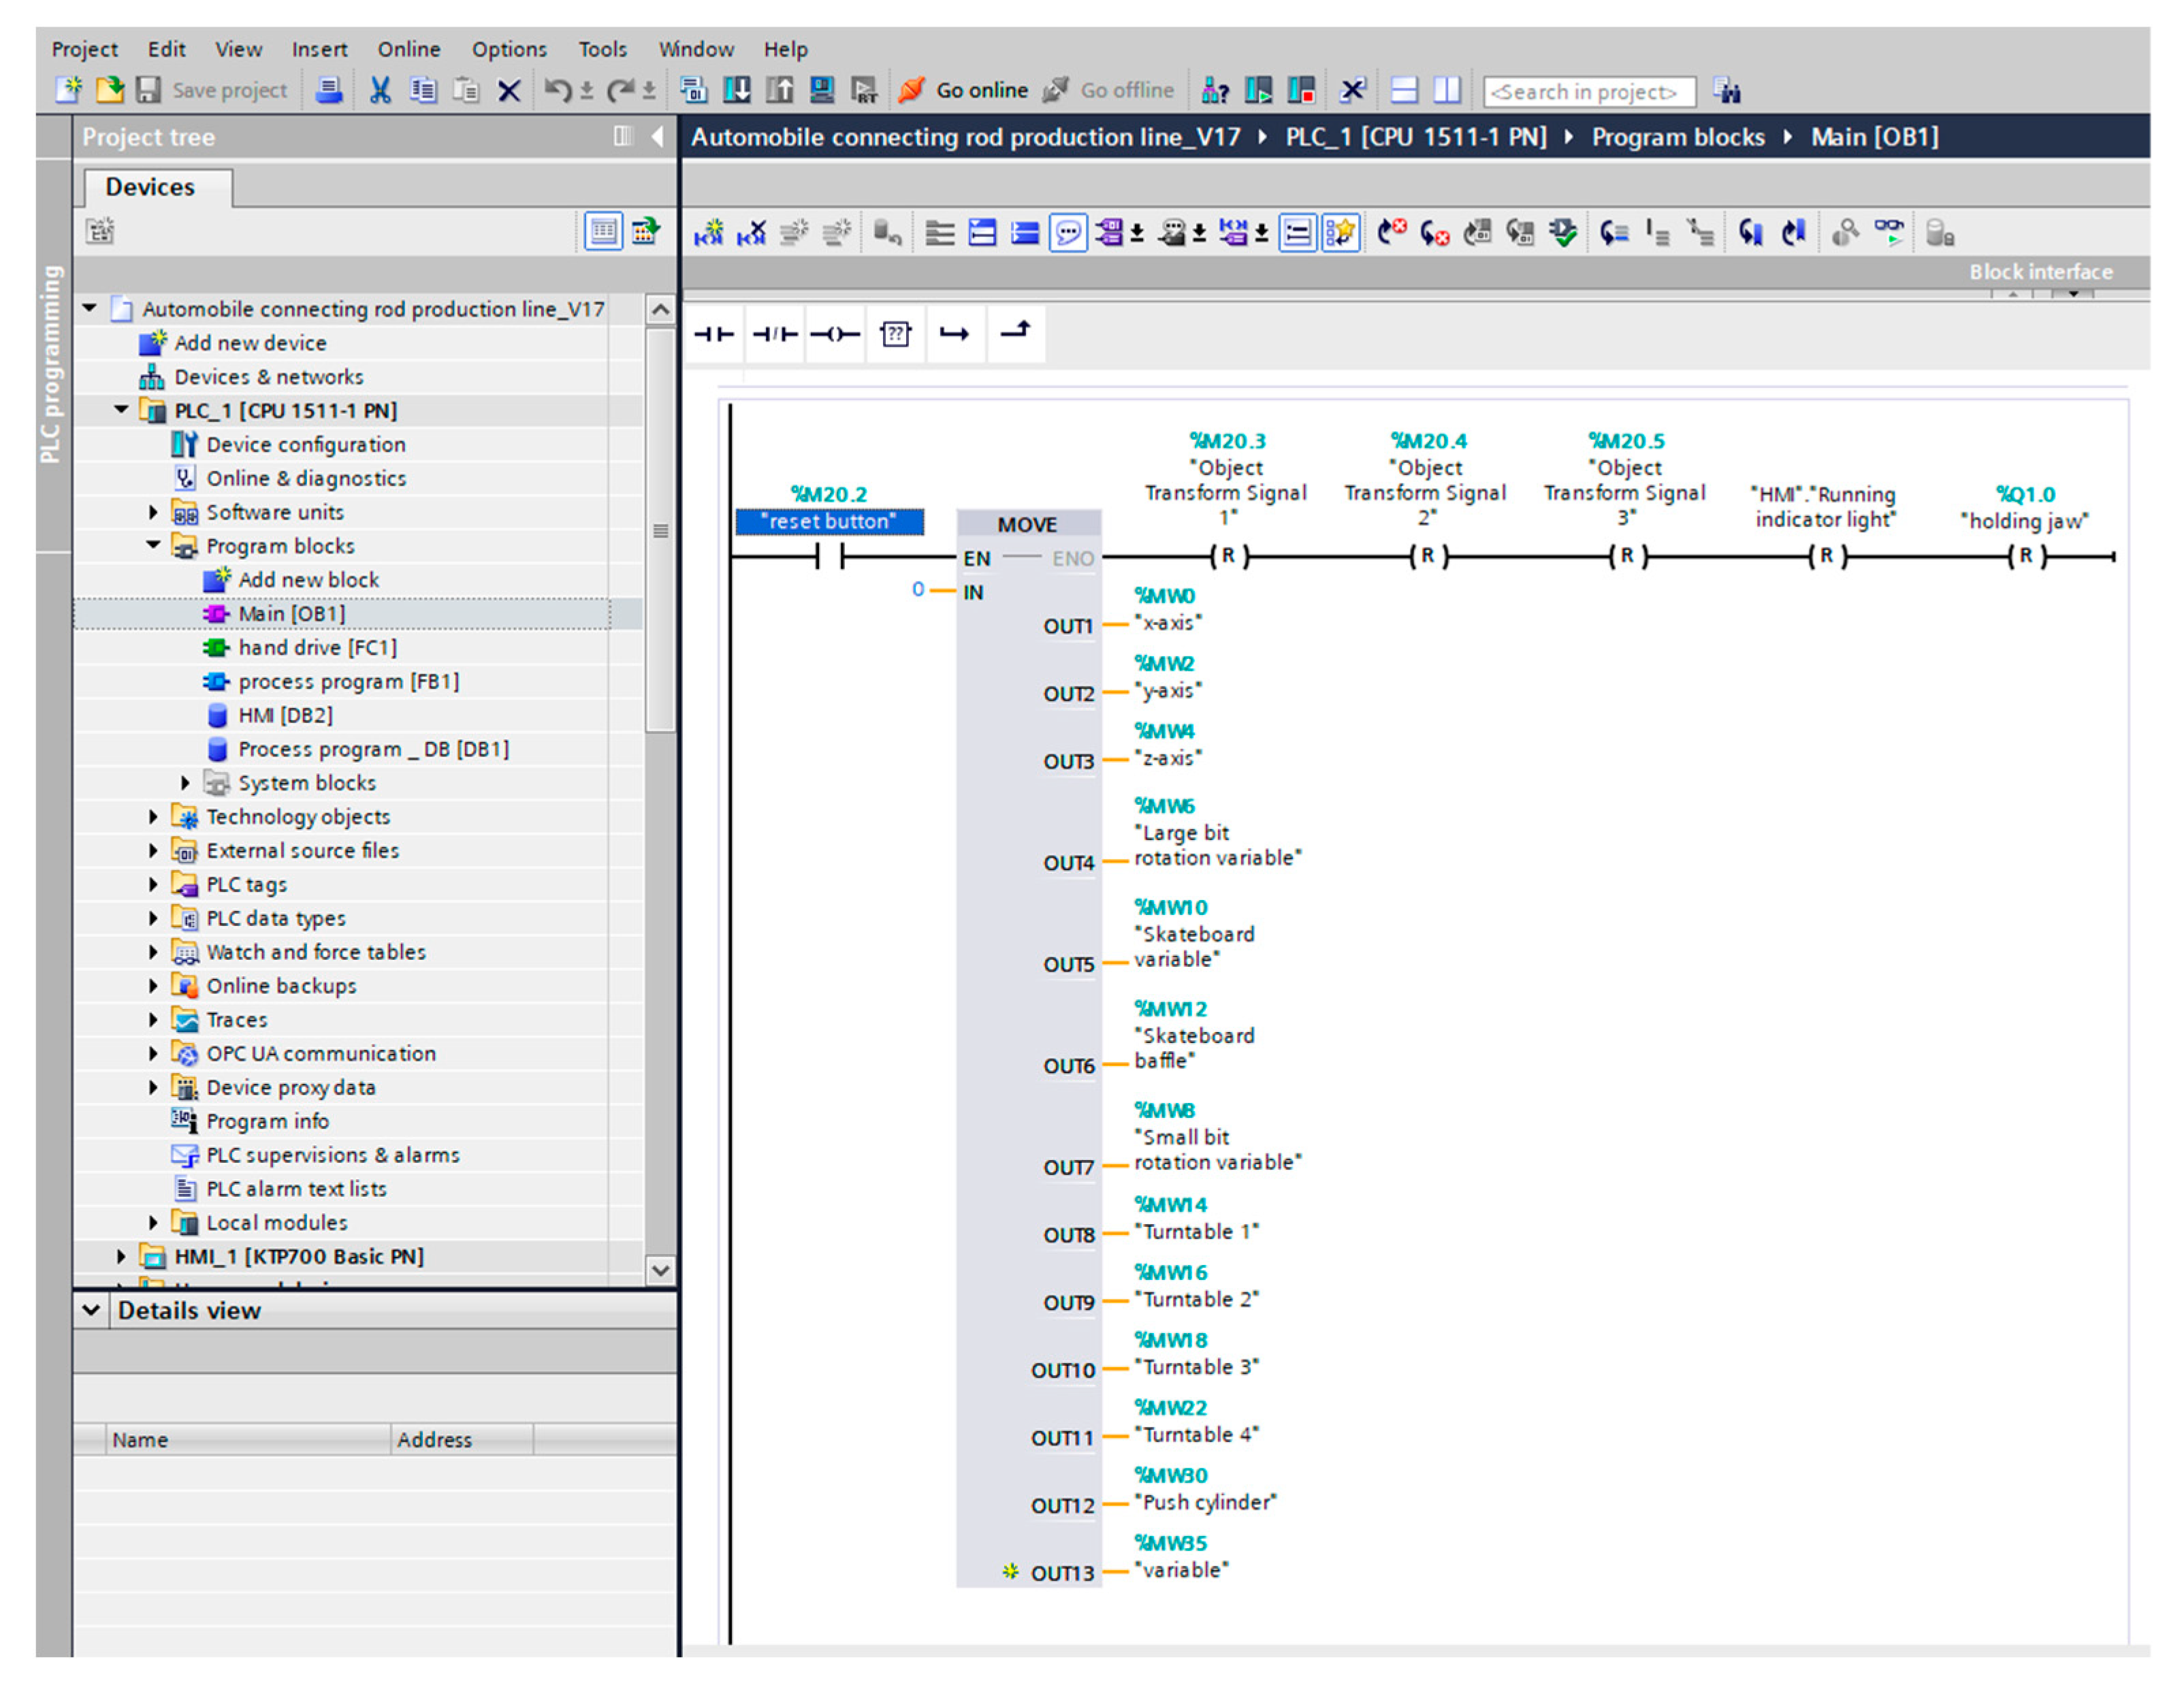Expand the PLC tags folder

tap(153, 884)
